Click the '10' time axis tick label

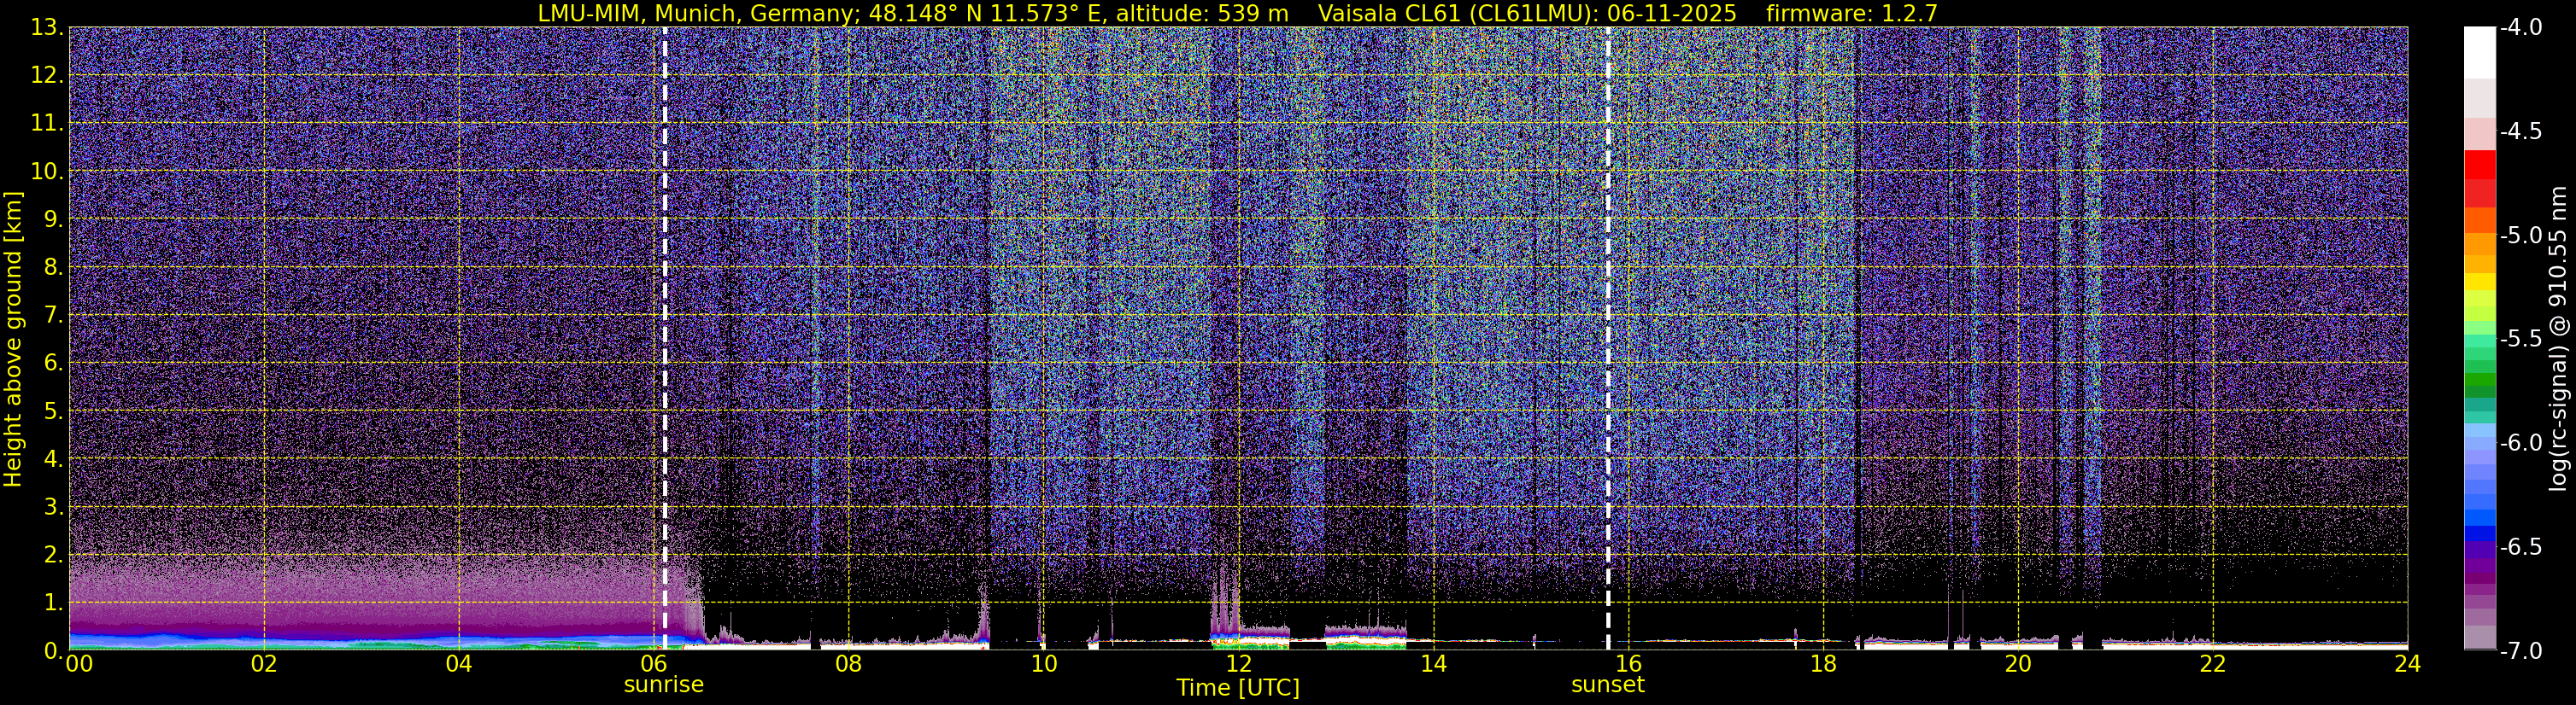tap(1043, 664)
